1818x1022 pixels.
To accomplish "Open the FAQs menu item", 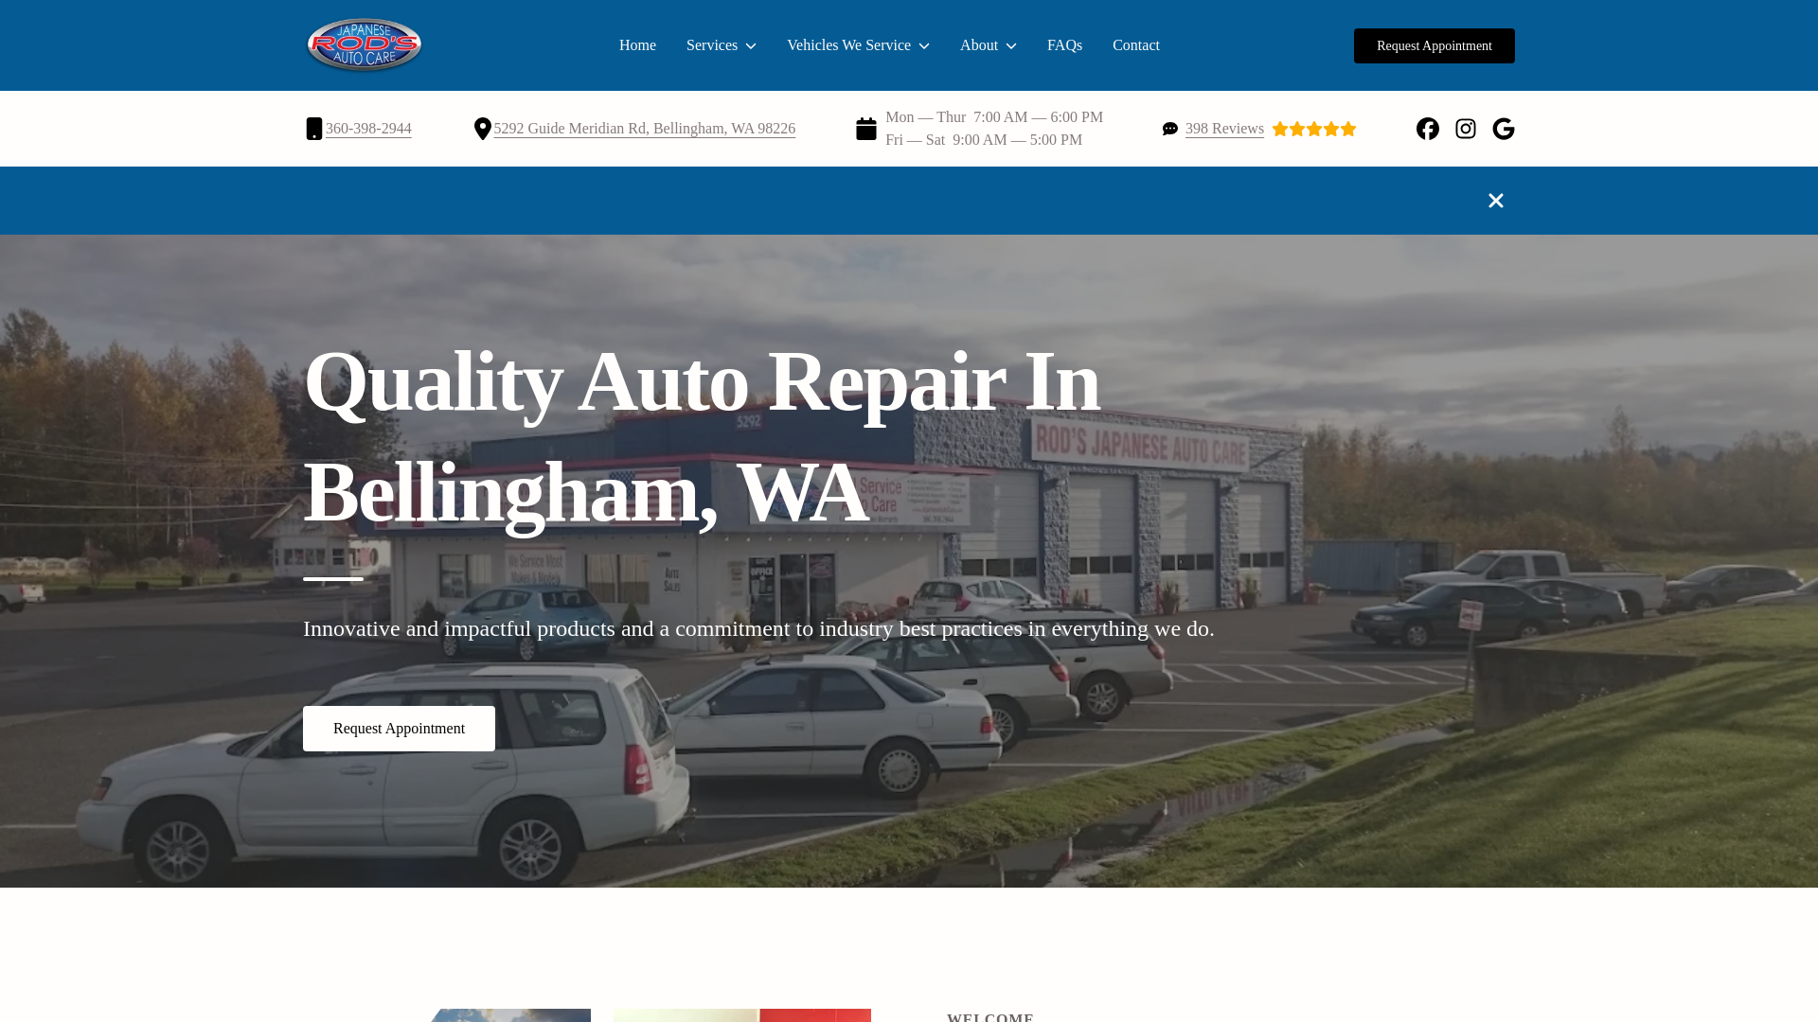I will click(x=1064, y=45).
